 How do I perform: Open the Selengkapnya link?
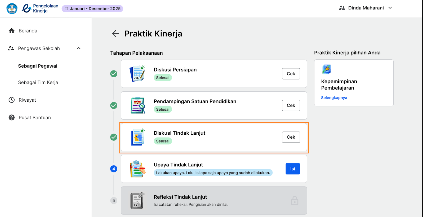334,98
